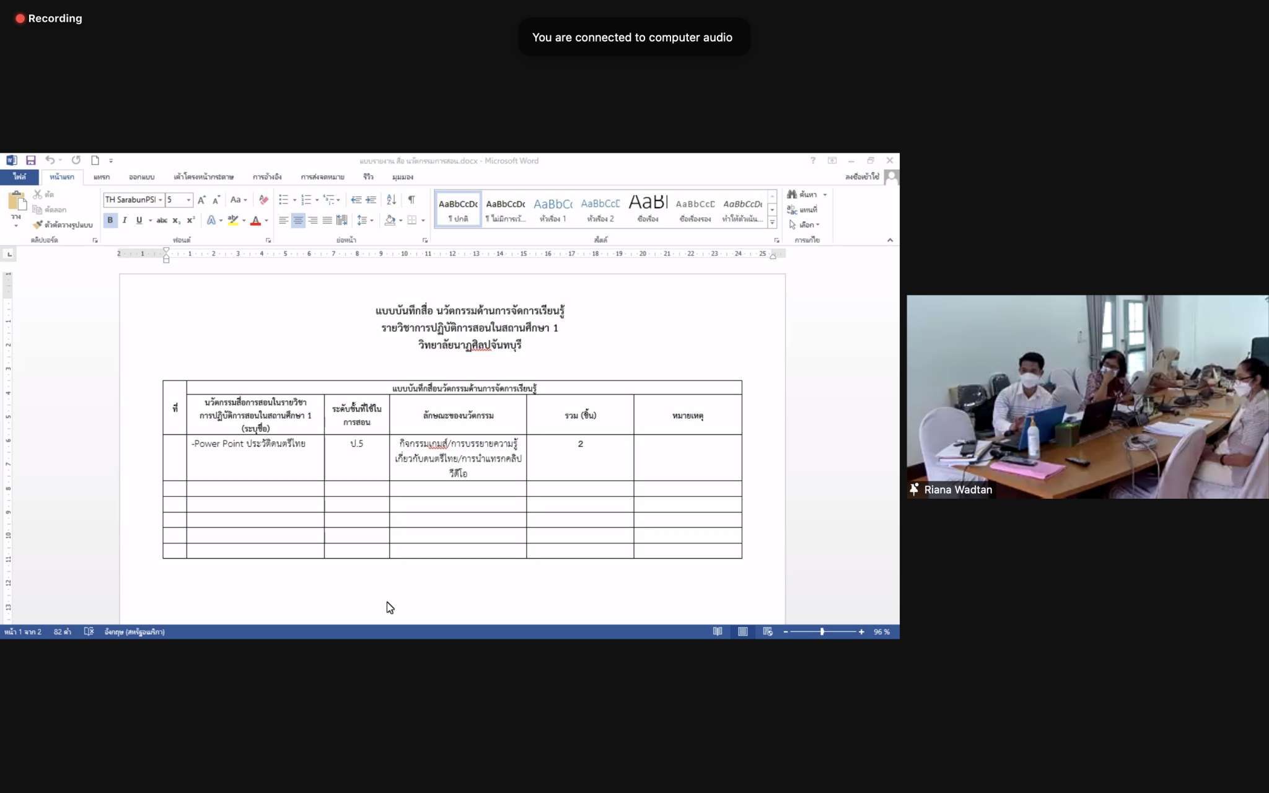Toggle Italic formatting button
Screen dimensions: 1269x793
[x=125, y=220]
